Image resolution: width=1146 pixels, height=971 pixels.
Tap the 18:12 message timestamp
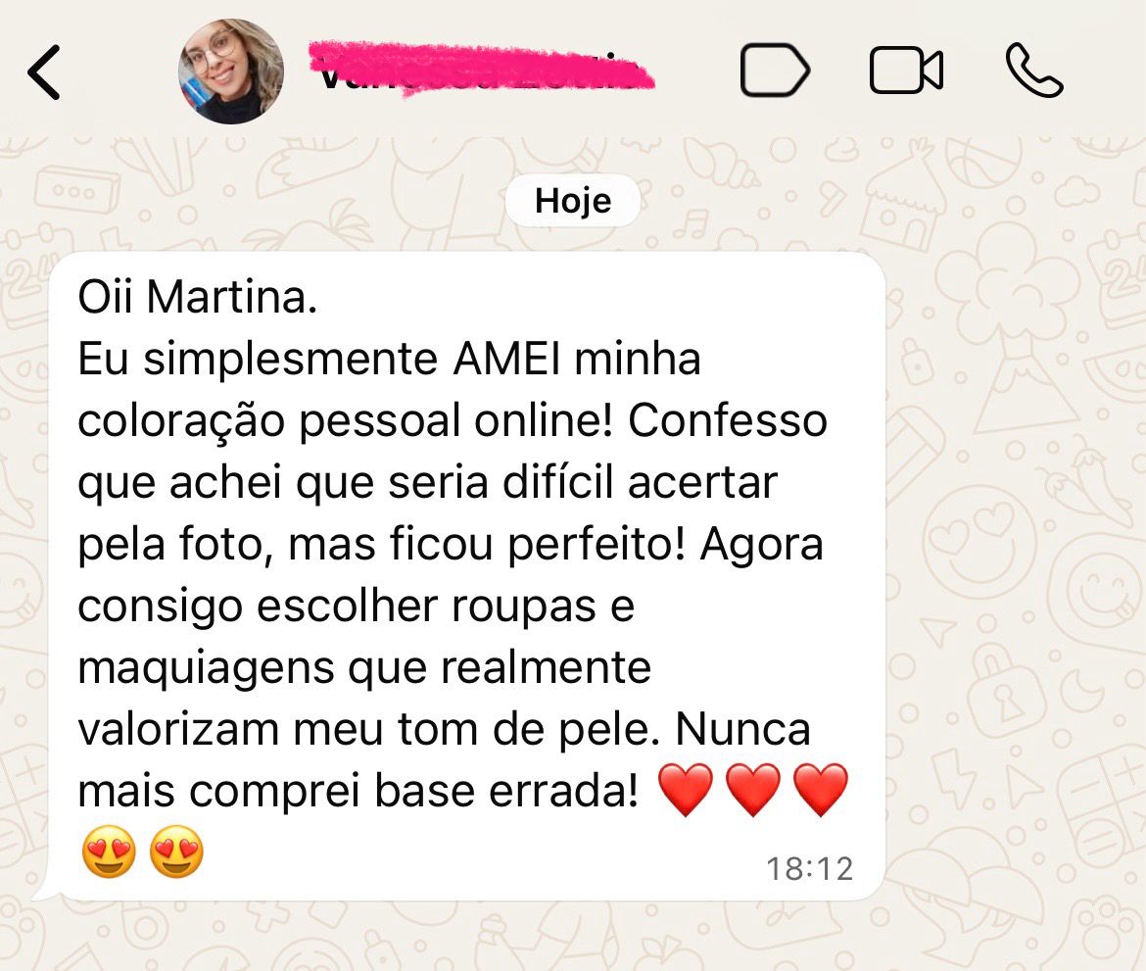(x=809, y=869)
